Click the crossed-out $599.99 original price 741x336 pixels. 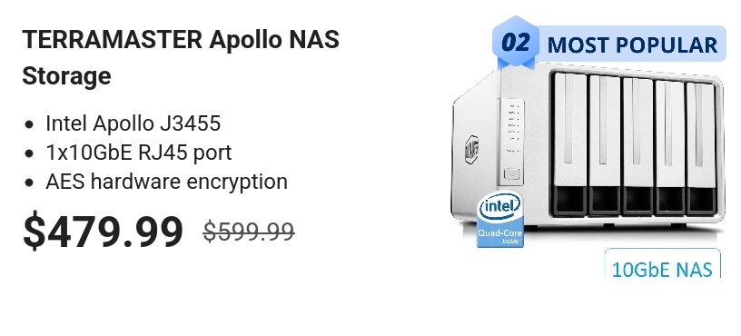249,232
